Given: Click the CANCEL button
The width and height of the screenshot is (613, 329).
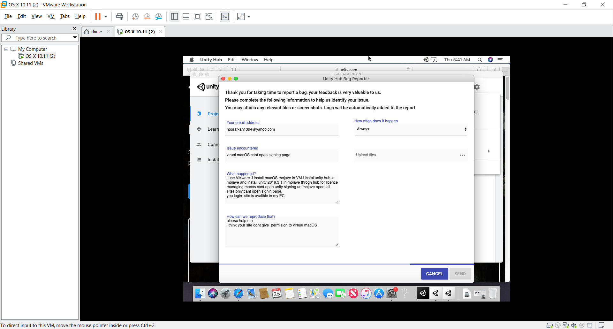Looking at the screenshot, I should [x=435, y=274].
